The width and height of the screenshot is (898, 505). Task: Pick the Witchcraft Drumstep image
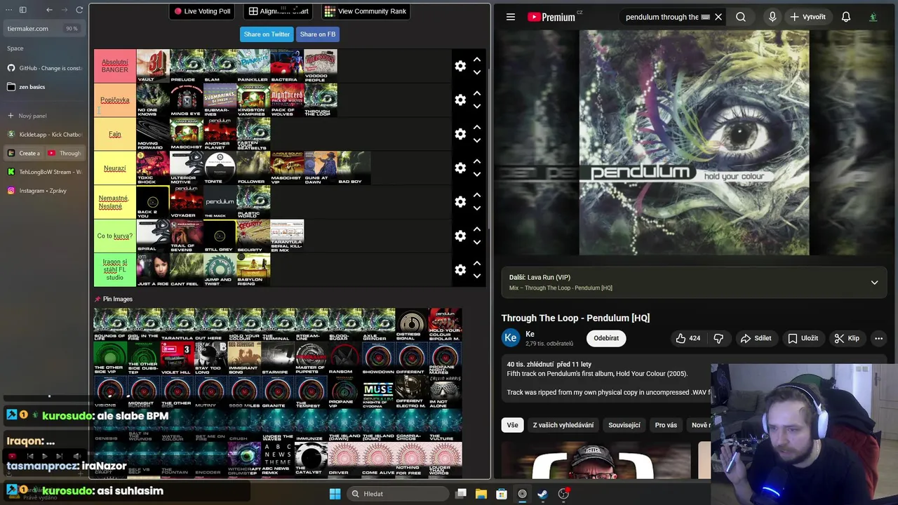[244, 459]
